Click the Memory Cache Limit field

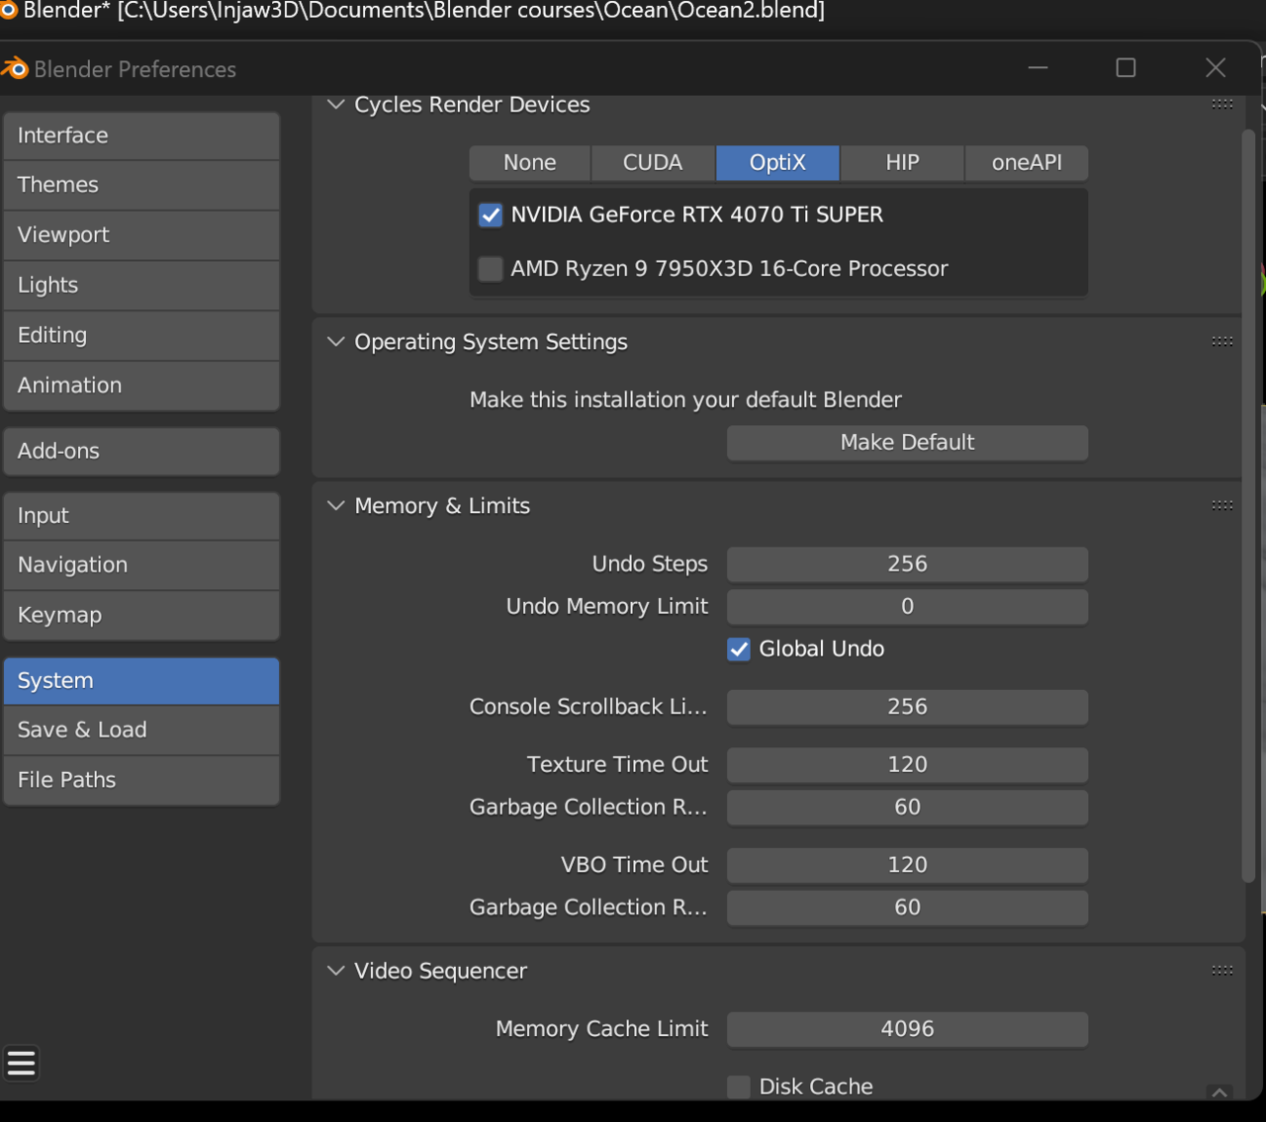tap(907, 1029)
